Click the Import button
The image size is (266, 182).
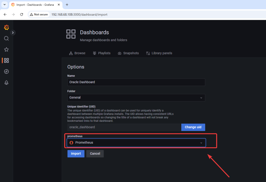[x=76, y=154]
